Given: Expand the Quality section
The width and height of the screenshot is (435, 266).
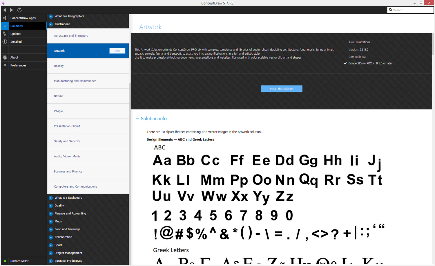Looking at the screenshot, I should [x=51, y=206].
